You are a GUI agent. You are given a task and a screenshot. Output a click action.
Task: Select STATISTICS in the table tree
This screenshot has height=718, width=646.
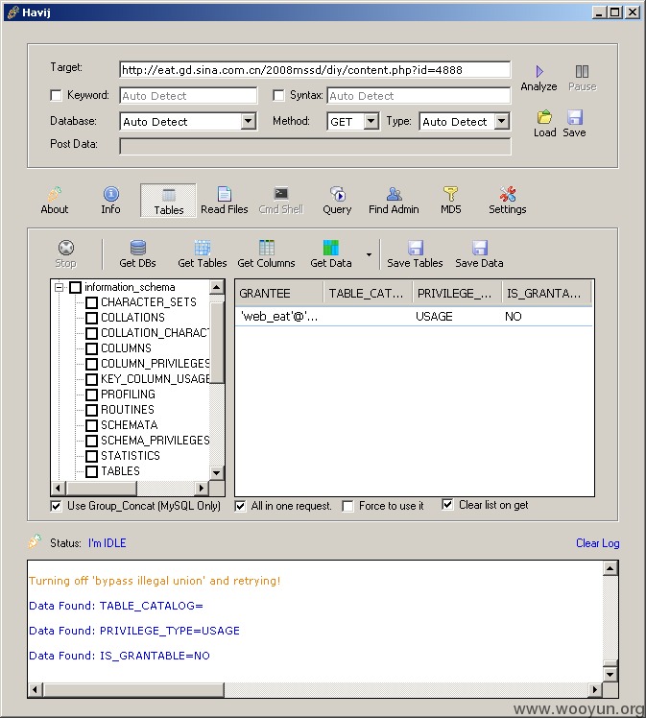point(131,456)
